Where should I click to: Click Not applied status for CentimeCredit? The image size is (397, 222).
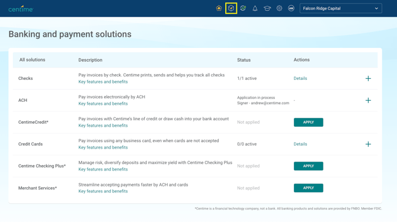pos(248,122)
